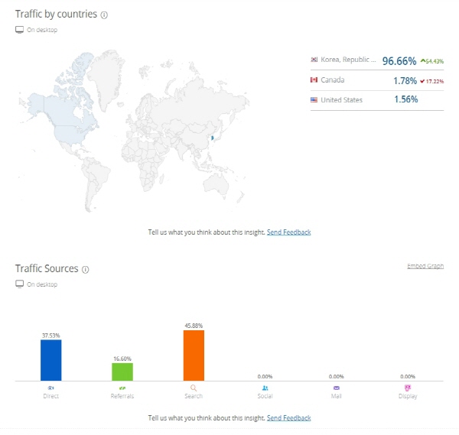Click Korea on the world map
The width and height of the screenshot is (459, 435).
(x=212, y=138)
